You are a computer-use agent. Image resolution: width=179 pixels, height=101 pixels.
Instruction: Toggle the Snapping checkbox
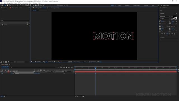58,5
